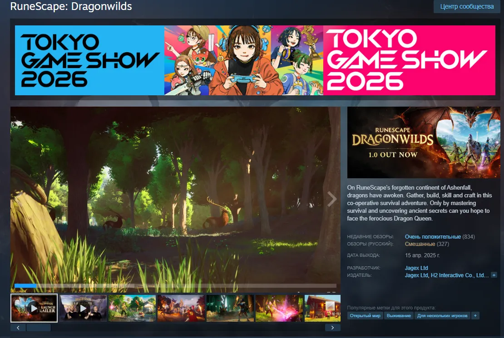Play the 1.0 Update video thumbnail

click(83, 308)
